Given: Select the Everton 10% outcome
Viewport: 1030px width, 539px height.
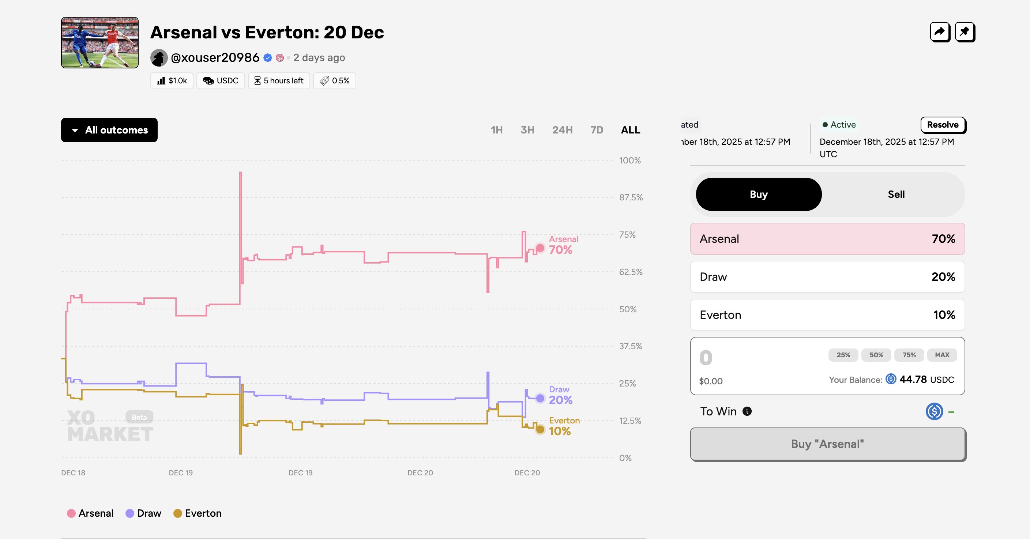Looking at the screenshot, I should pyautogui.click(x=827, y=315).
